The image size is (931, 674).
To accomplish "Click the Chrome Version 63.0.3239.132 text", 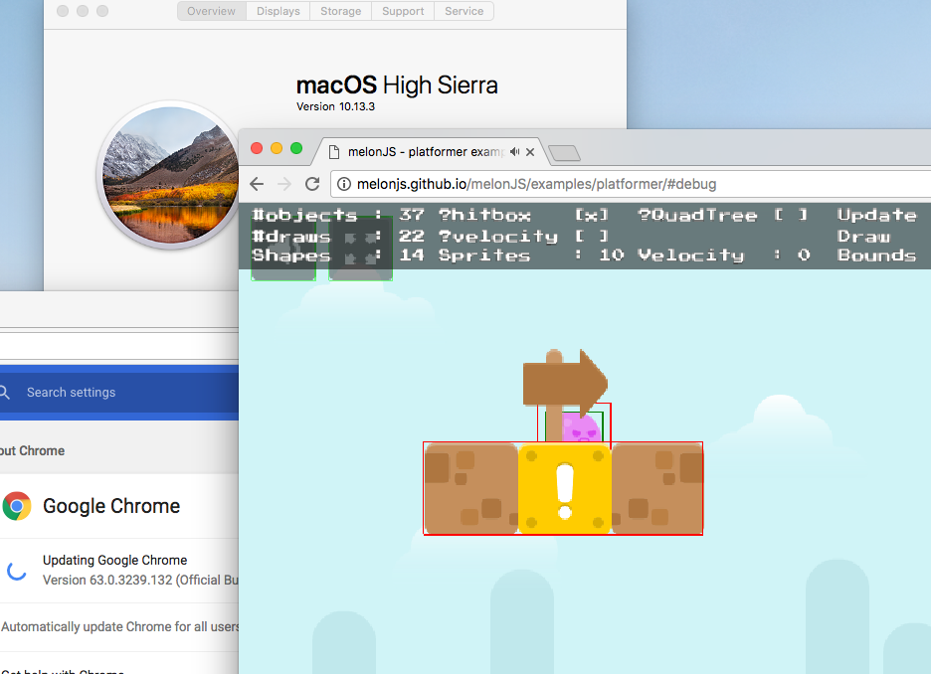I will click(140, 580).
